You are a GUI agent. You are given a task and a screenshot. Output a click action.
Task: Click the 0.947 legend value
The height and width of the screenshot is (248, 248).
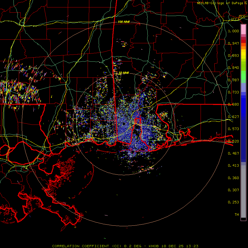pyautogui.click(x=233, y=43)
